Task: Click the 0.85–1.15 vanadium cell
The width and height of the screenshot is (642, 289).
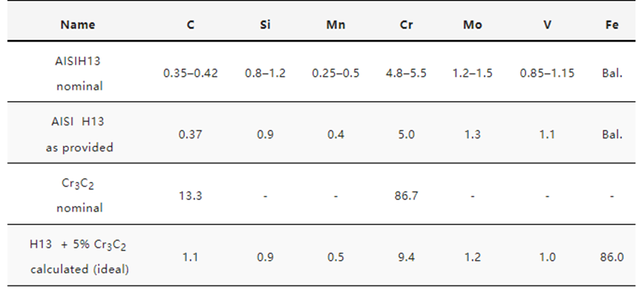Action: [547, 74]
